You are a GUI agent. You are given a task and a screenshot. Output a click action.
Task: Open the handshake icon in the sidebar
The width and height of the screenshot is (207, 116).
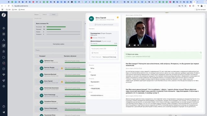[x=4, y=80]
